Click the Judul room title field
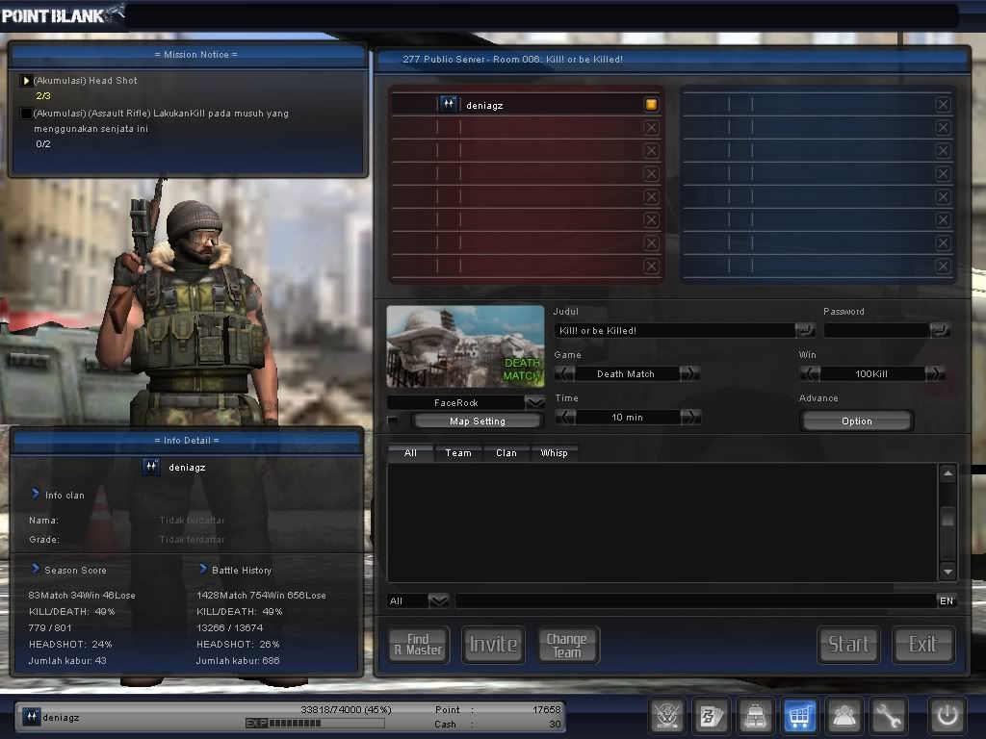Screen dimensions: 986x739 pyautogui.click(x=675, y=331)
